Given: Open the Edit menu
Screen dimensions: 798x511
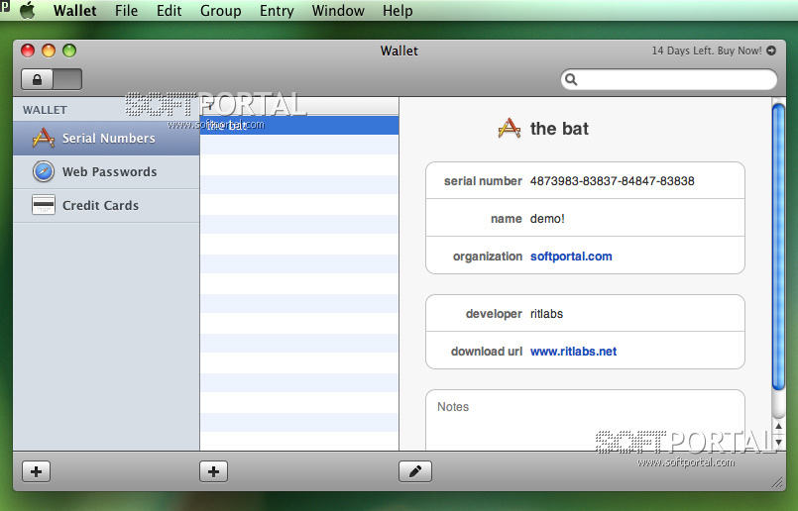Looking at the screenshot, I should [169, 11].
